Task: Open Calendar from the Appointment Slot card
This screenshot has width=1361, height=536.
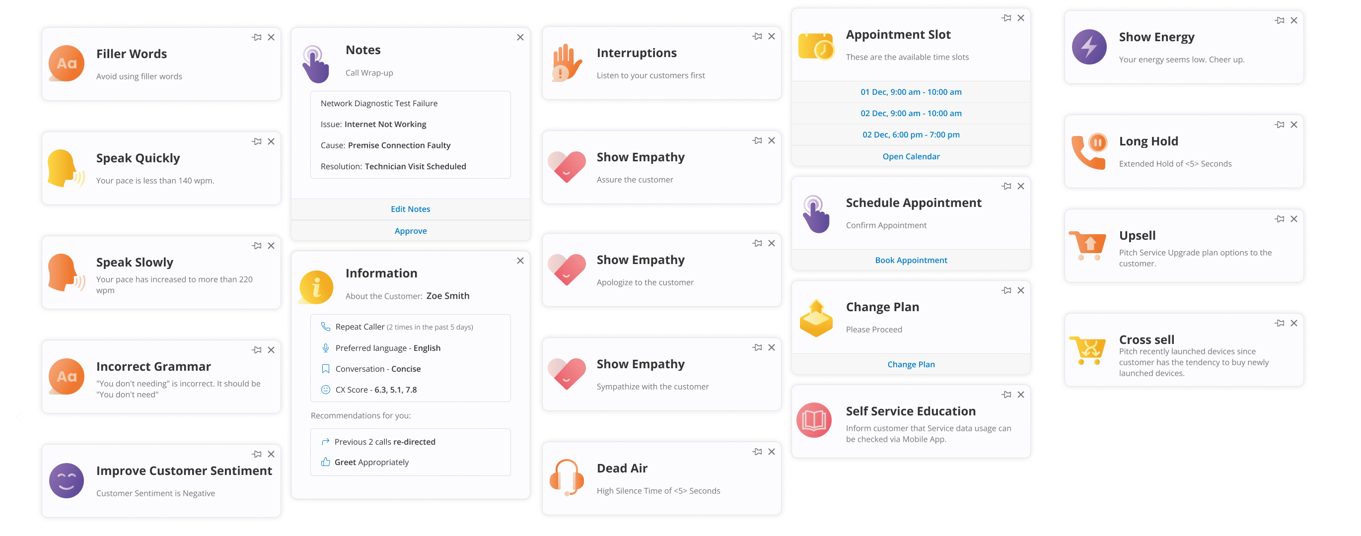Action: 910,156
